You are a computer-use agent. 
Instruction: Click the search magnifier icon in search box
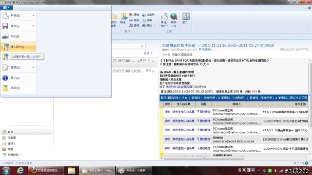(x=142, y=46)
